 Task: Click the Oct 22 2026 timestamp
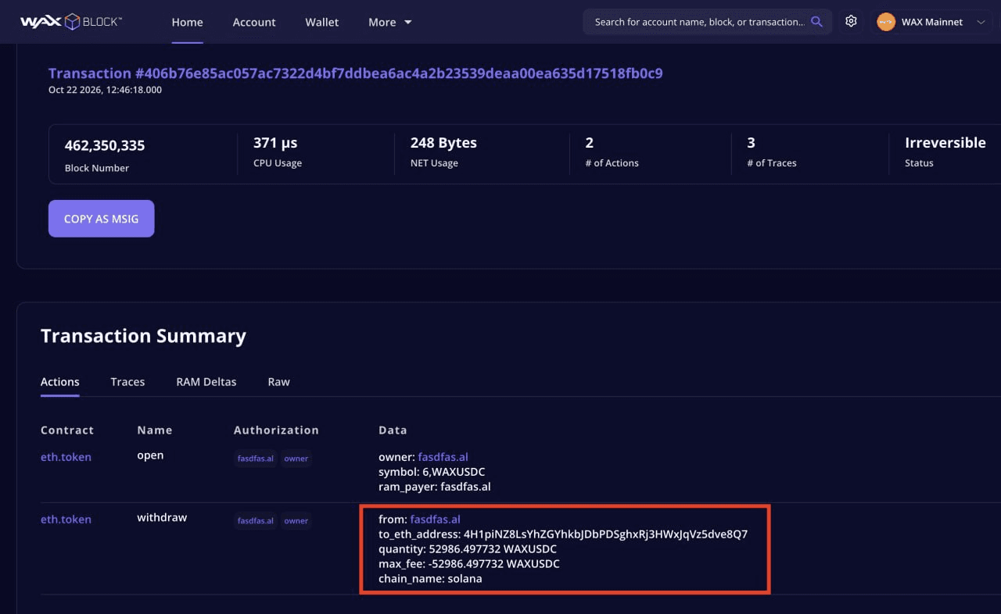point(105,90)
